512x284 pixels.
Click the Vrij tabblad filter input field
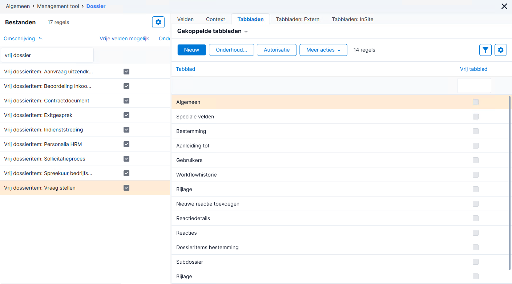(474, 86)
